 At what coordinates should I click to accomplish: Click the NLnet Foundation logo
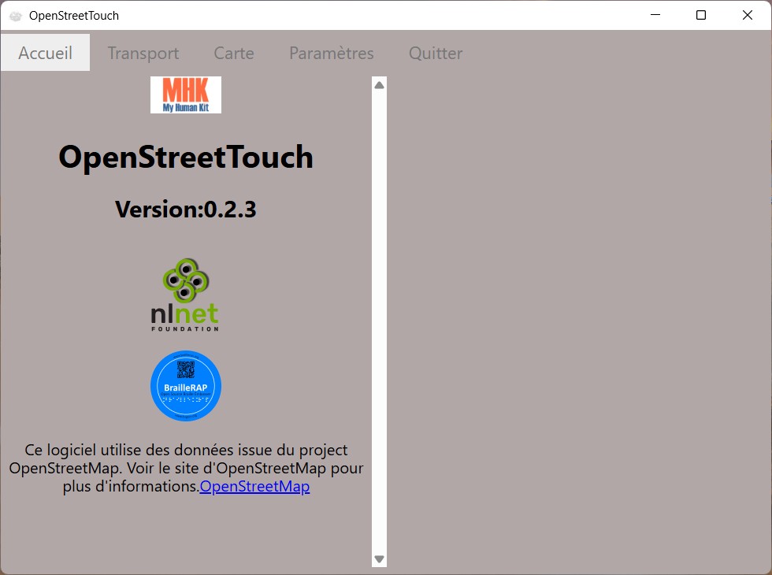point(185,295)
